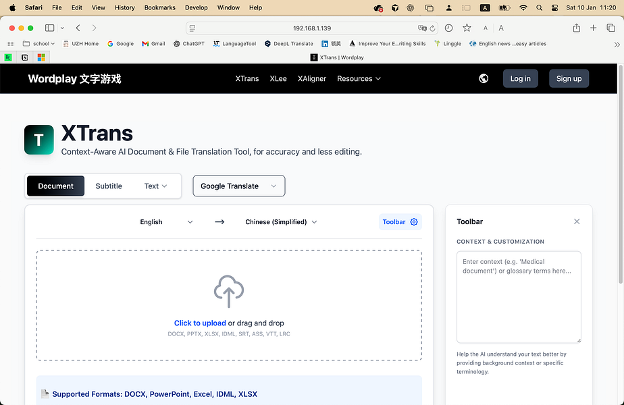The width and height of the screenshot is (624, 405).
Task: Click the Supported Formats heading text
Action: point(155,394)
